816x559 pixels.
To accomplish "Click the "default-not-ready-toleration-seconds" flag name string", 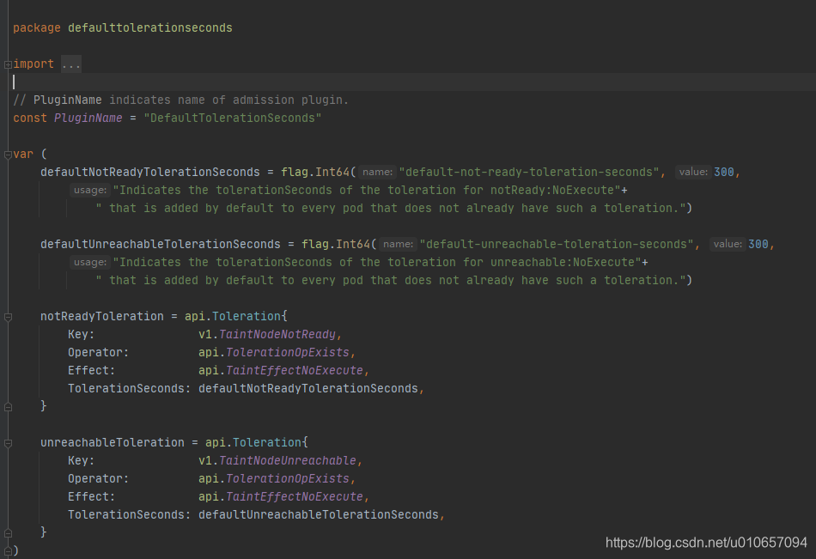I will [x=529, y=173].
